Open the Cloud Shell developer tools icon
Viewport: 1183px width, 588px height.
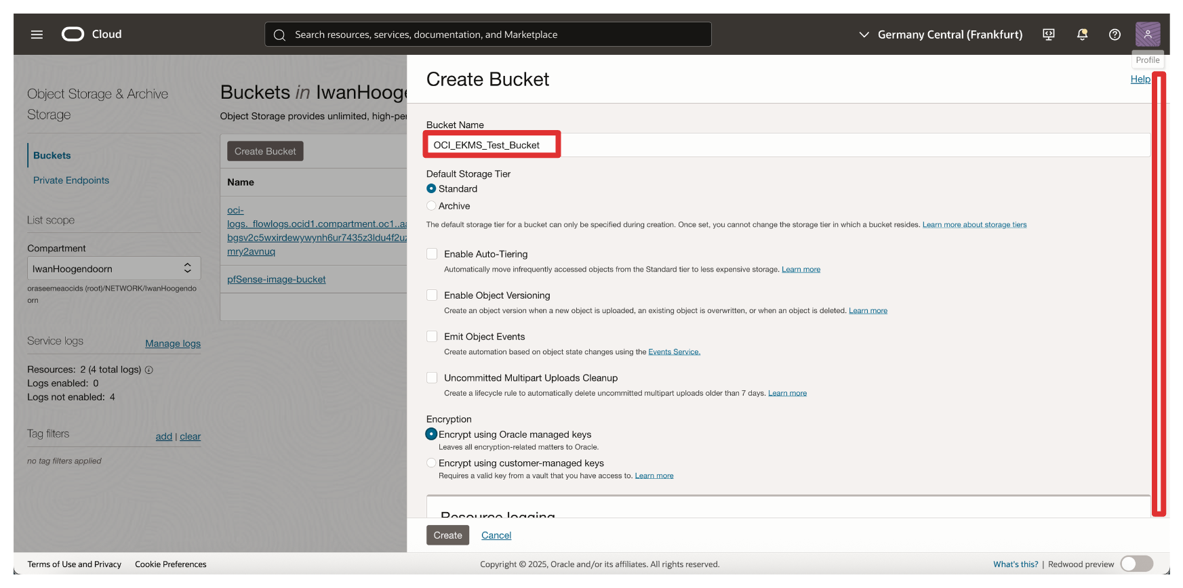[1048, 35]
